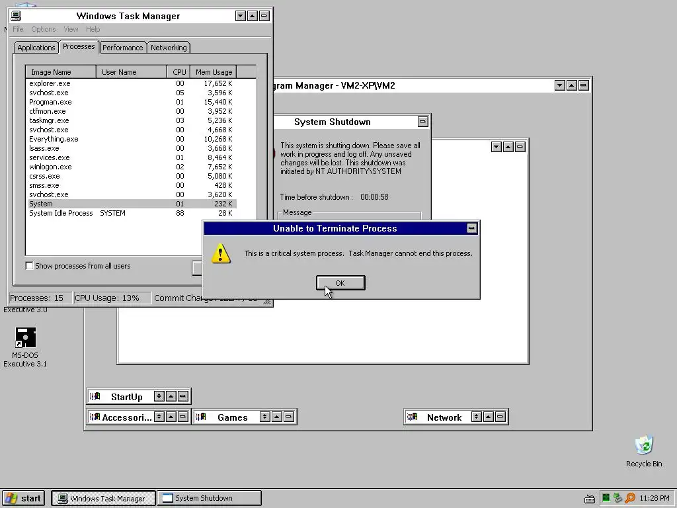This screenshot has height=508, width=677.
Task: Open the Options menu in Task Manager
Action: (x=44, y=29)
